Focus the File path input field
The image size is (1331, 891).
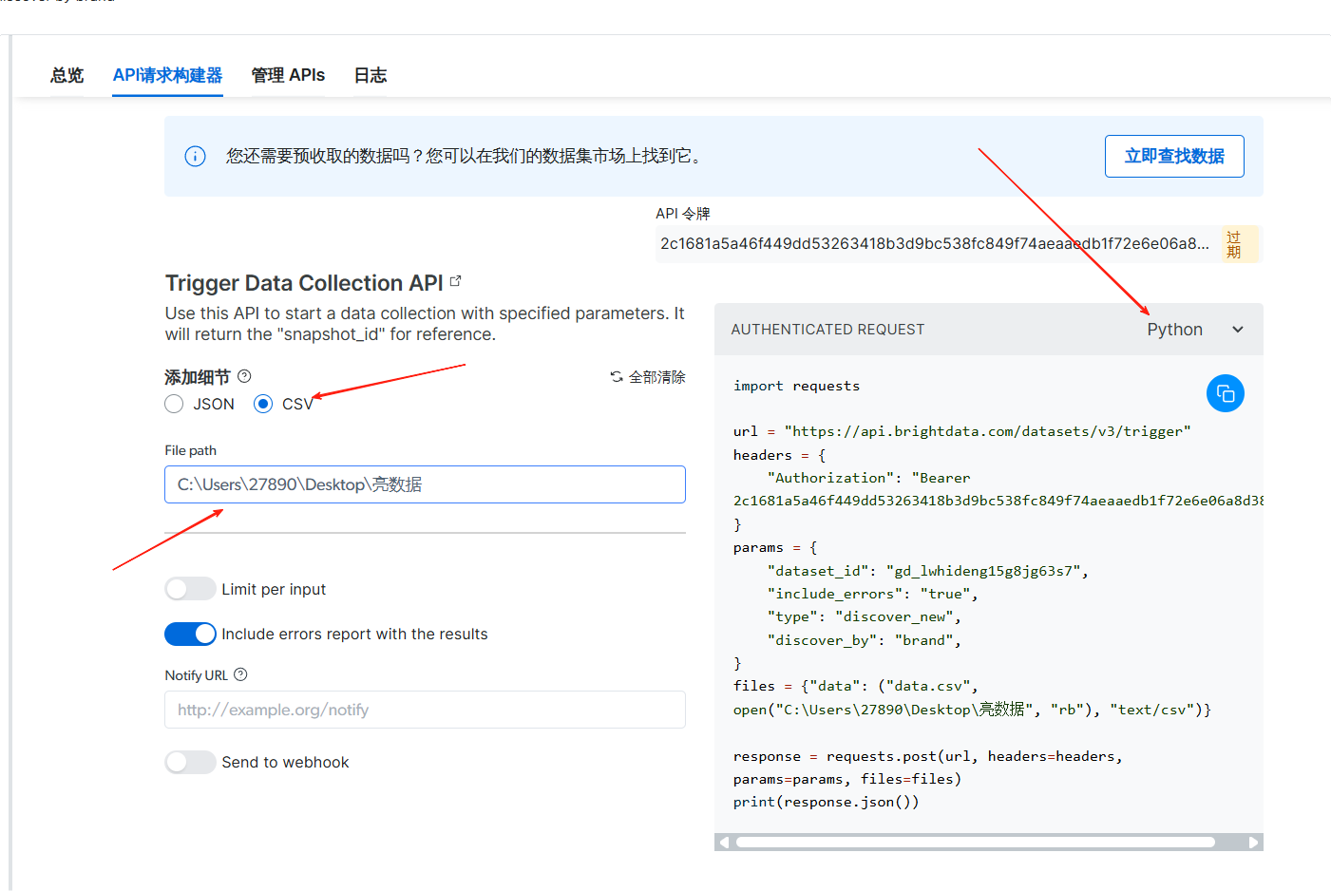pos(425,484)
